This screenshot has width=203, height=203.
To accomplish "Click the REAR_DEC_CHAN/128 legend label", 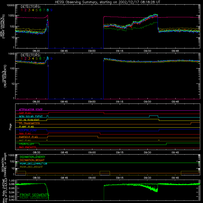I will 33,164.
